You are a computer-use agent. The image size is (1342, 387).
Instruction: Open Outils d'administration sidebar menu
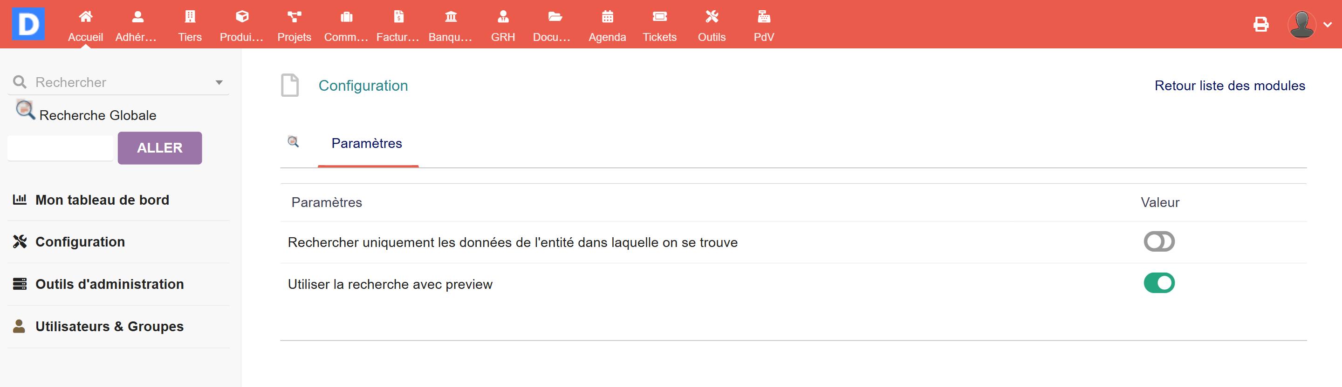click(110, 284)
